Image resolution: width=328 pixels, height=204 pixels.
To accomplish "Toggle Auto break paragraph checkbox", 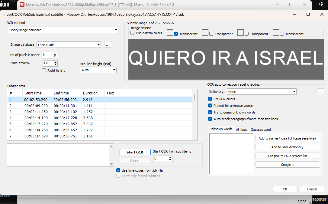I will (x=210, y=119).
